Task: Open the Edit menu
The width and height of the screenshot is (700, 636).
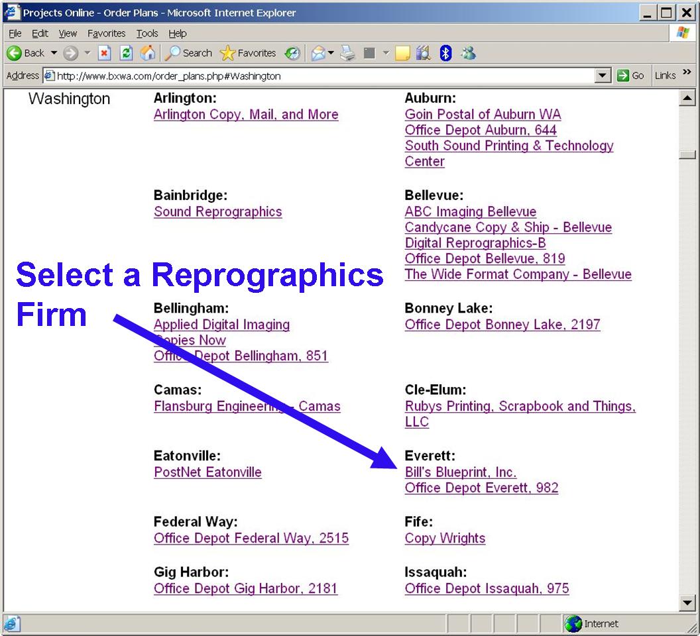Action: click(40, 34)
